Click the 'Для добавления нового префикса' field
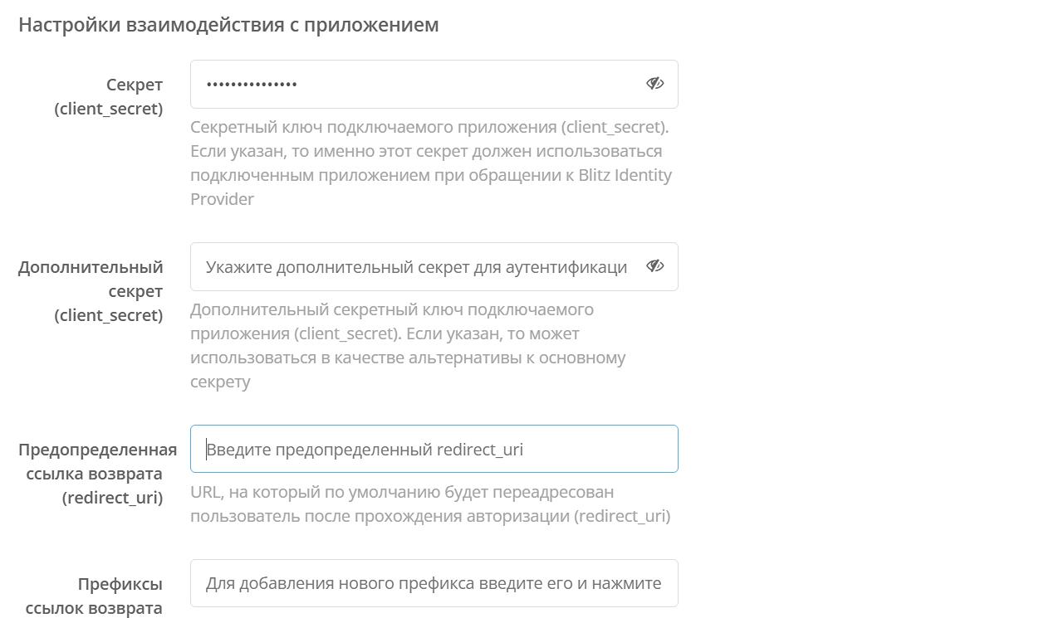 pos(434,583)
